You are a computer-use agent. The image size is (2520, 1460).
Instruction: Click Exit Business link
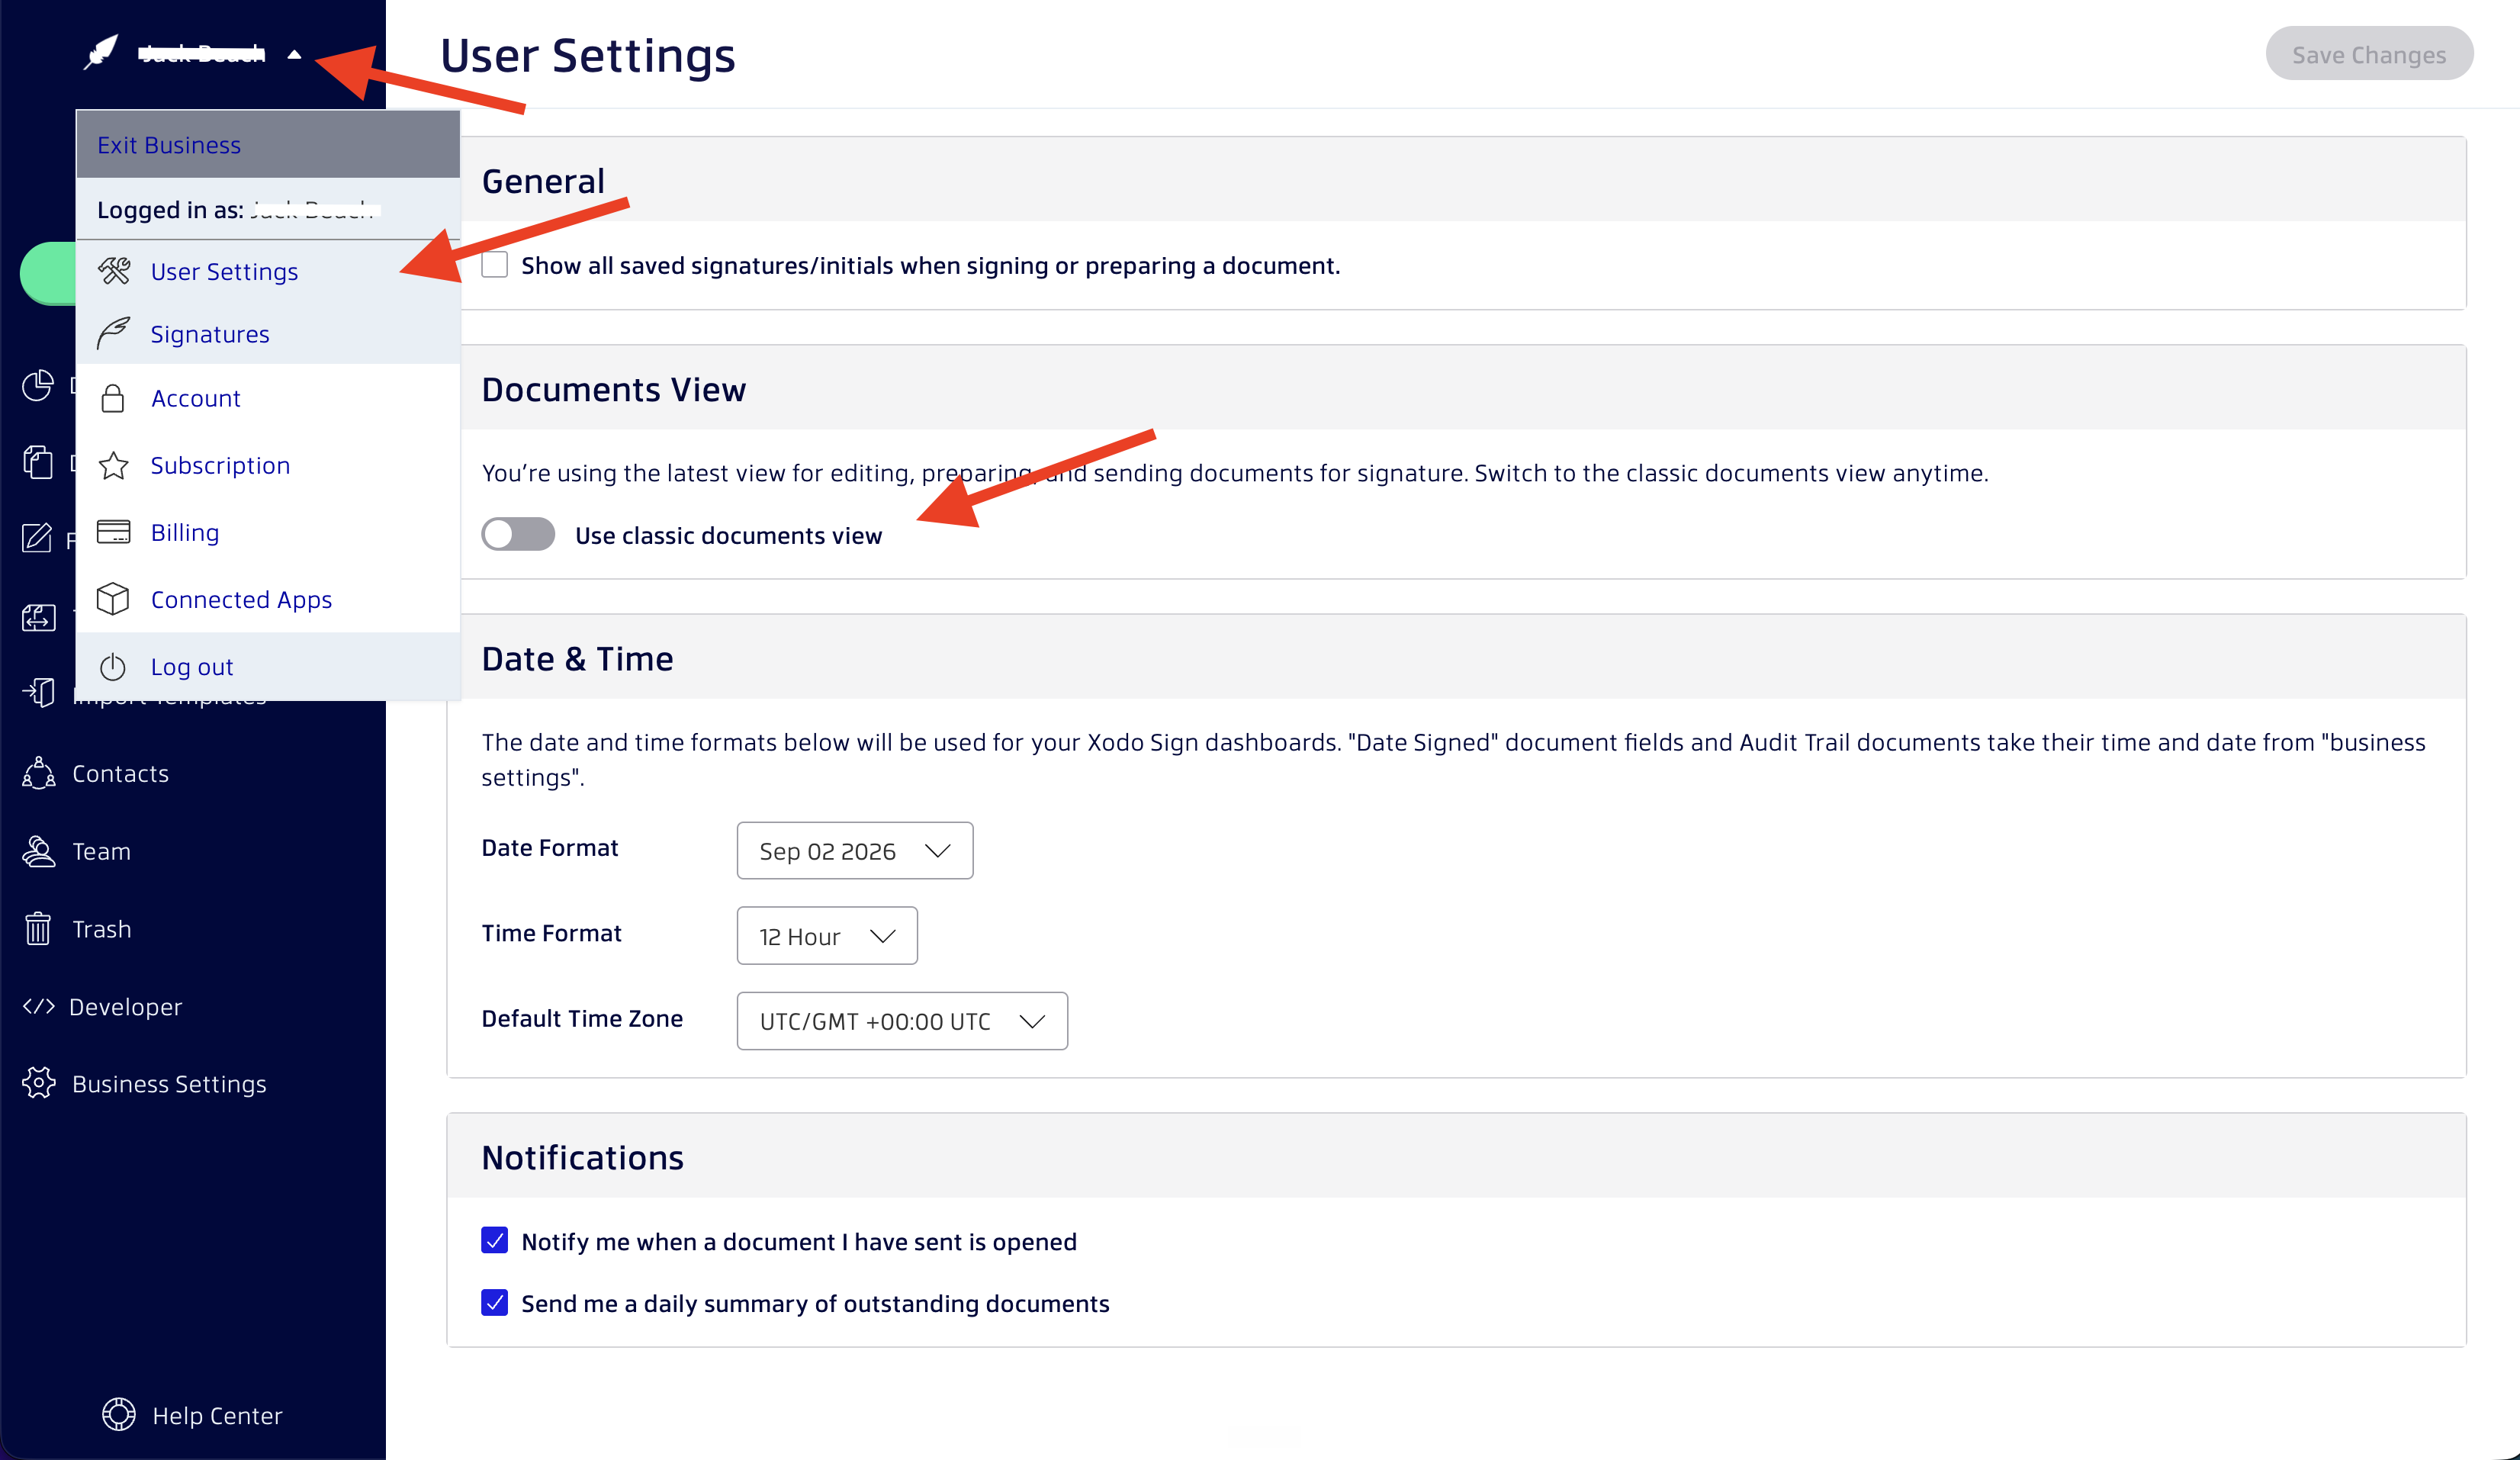169,145
